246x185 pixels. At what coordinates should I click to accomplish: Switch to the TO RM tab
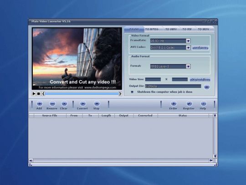[187, 29]
